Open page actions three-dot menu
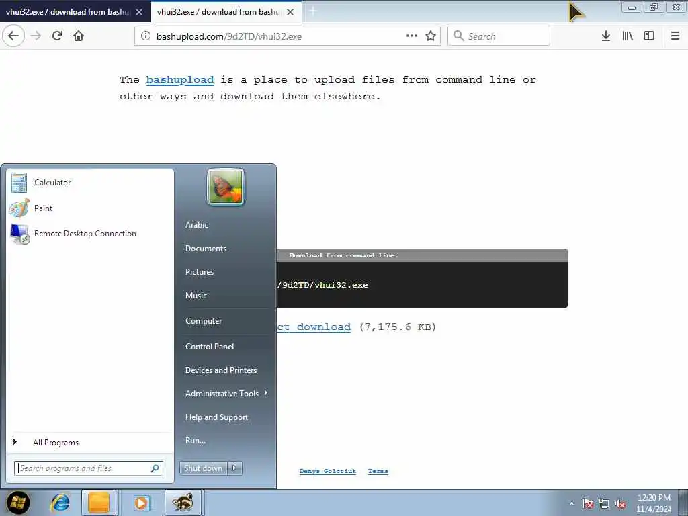688x516 pixels. coord(412,36)
